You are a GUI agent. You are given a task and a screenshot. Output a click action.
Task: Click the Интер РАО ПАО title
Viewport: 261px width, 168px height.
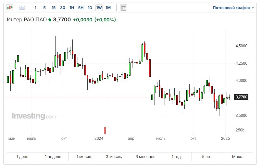[x=27, y=20]
